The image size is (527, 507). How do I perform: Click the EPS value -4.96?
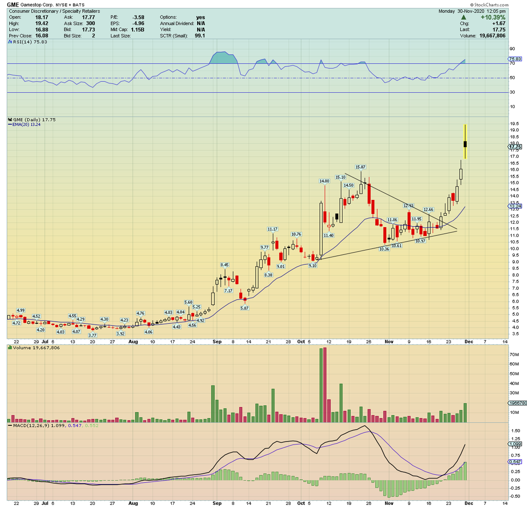[138, 23]
